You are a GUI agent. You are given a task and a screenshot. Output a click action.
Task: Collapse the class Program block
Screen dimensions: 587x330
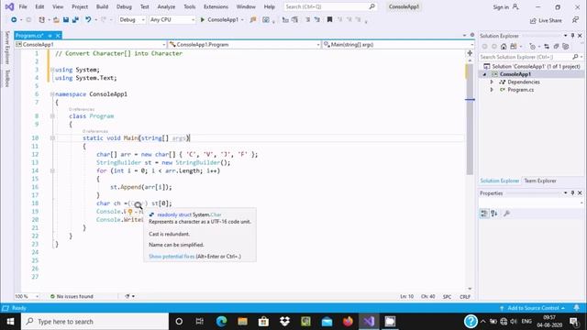coord(52,116)
